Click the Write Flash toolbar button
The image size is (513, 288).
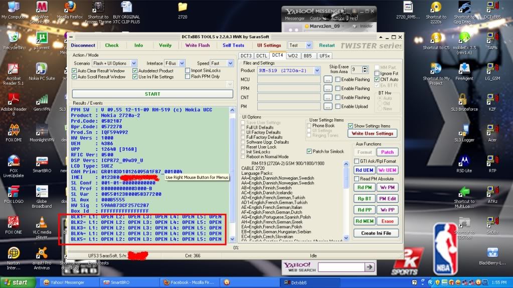[x=198, y=46]
